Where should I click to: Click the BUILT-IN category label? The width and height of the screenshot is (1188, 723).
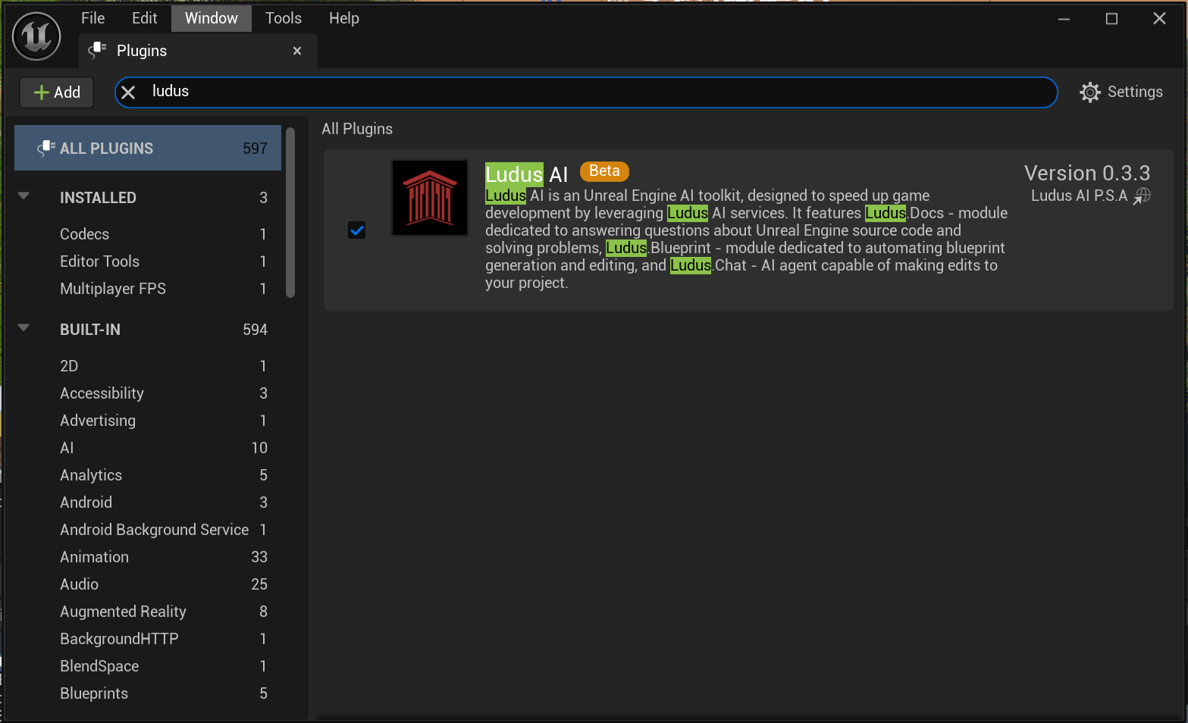(90, 330)
